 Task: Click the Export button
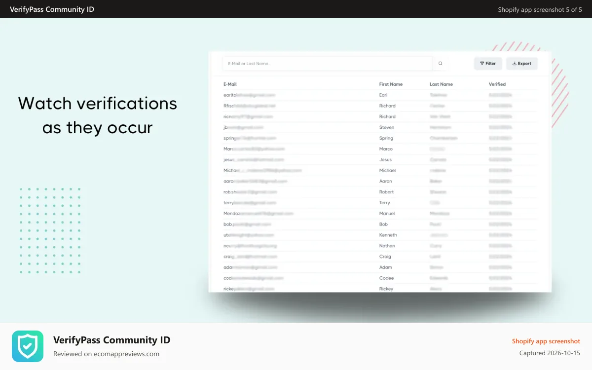point(522,64)
